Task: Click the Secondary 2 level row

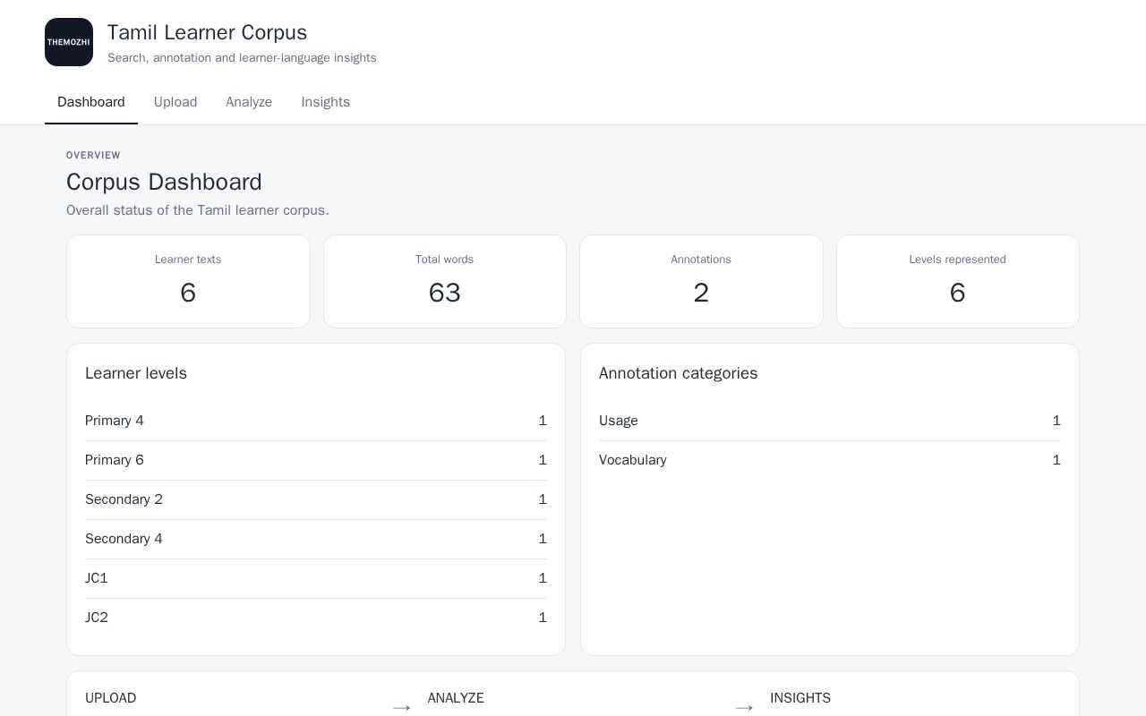Action: tap(316, 499)
